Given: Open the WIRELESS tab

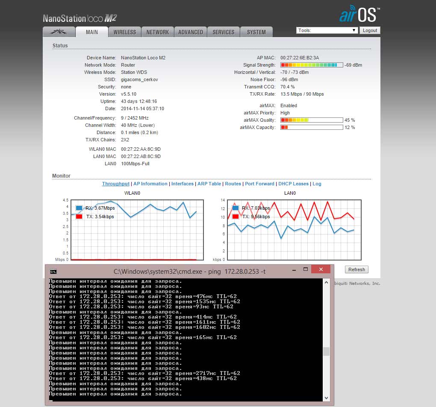Looking at the screenshot, I should click(x=124, y=32).
